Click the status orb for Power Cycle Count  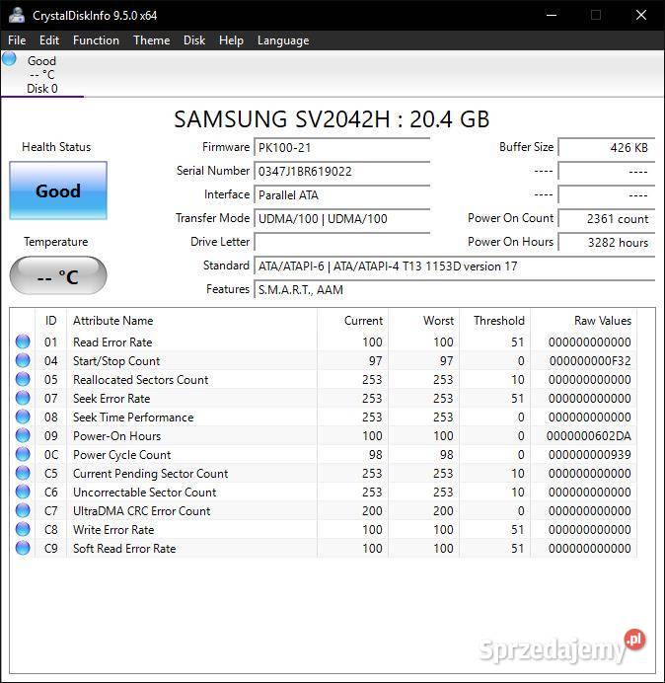(x=23, y=454)
